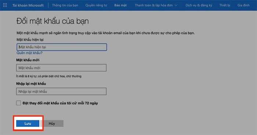Select the Bảo mật tab
The width and height of the screenshot is (257, 135).
tap(120, 5)
